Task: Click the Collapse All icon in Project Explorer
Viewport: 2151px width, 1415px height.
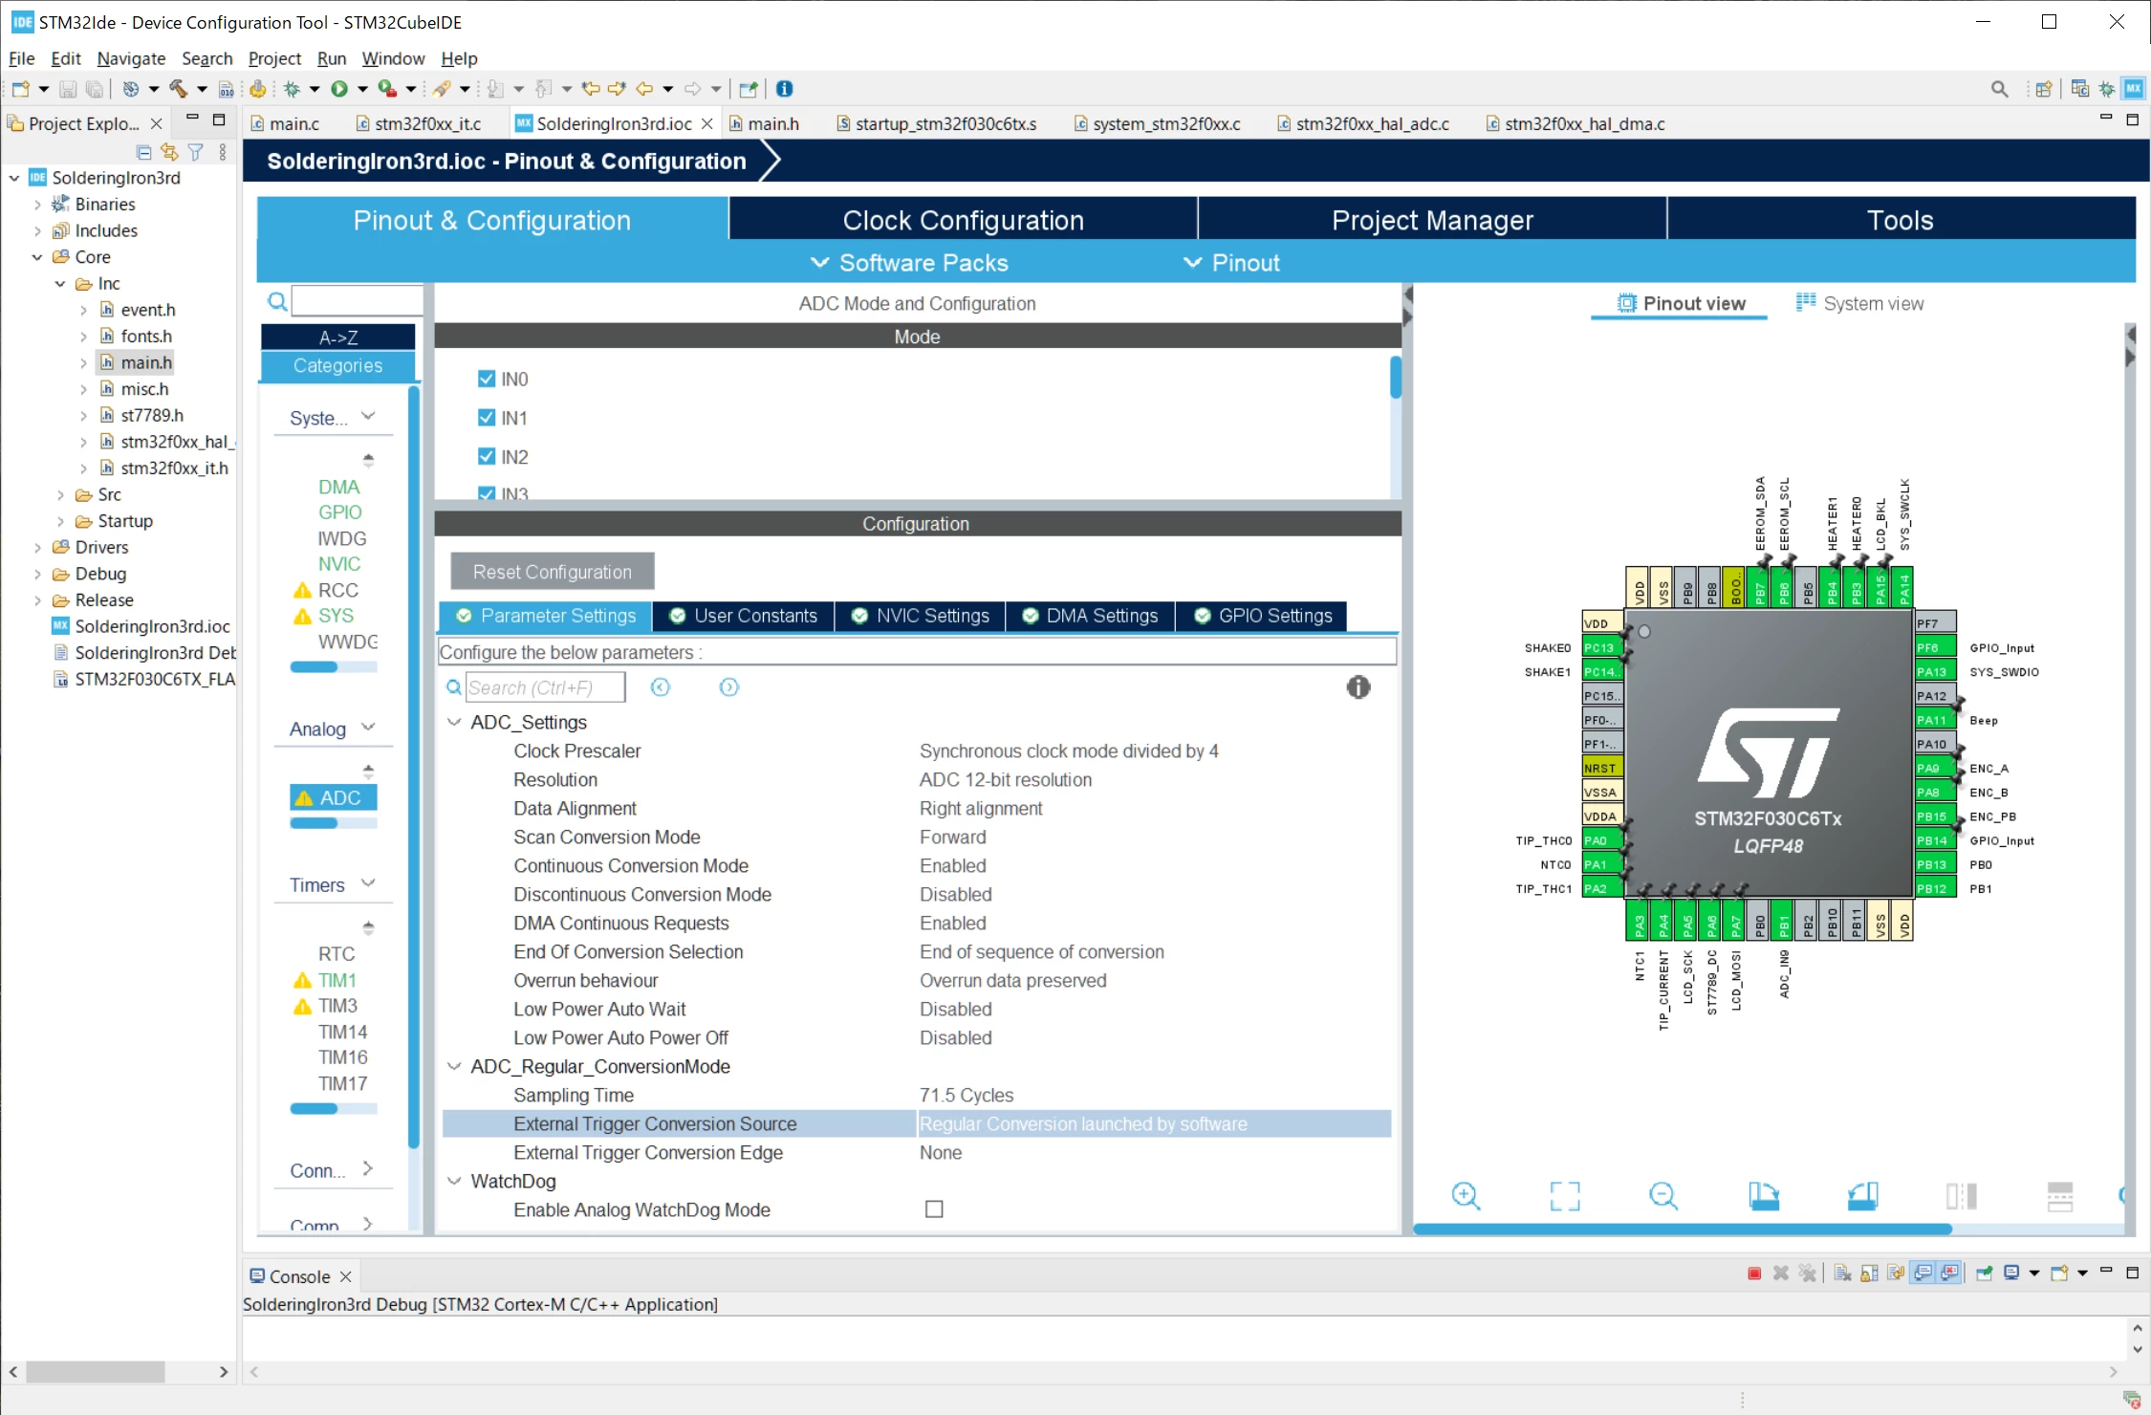Action: coord(144,152)
